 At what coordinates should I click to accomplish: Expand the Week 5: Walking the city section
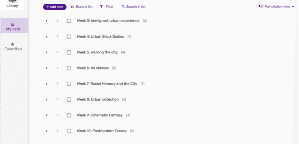[46, 52]
